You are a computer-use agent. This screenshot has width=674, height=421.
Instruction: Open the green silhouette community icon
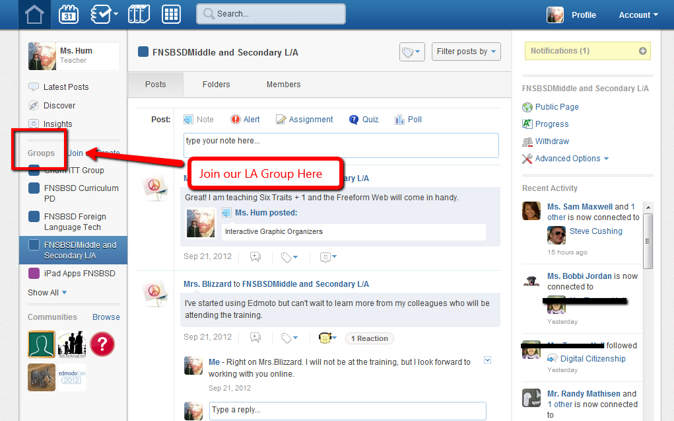click(42, 344)
